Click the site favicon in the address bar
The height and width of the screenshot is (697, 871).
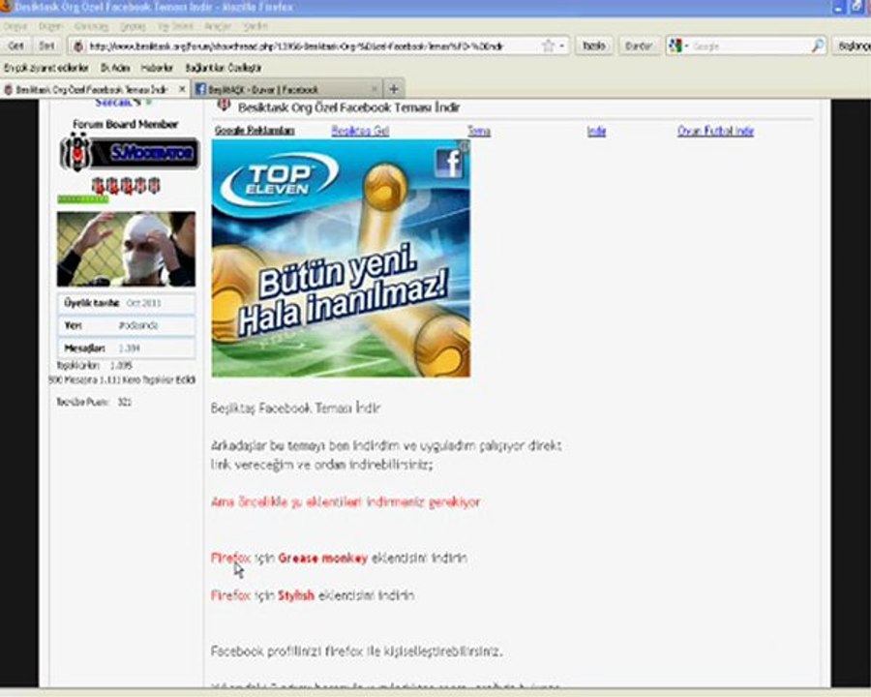click(x=78, y=46)
